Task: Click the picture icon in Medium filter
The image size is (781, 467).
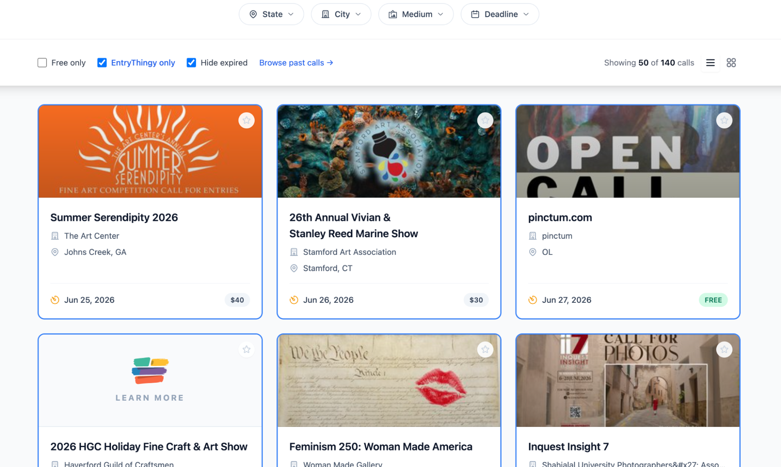Action: point(393,14)
